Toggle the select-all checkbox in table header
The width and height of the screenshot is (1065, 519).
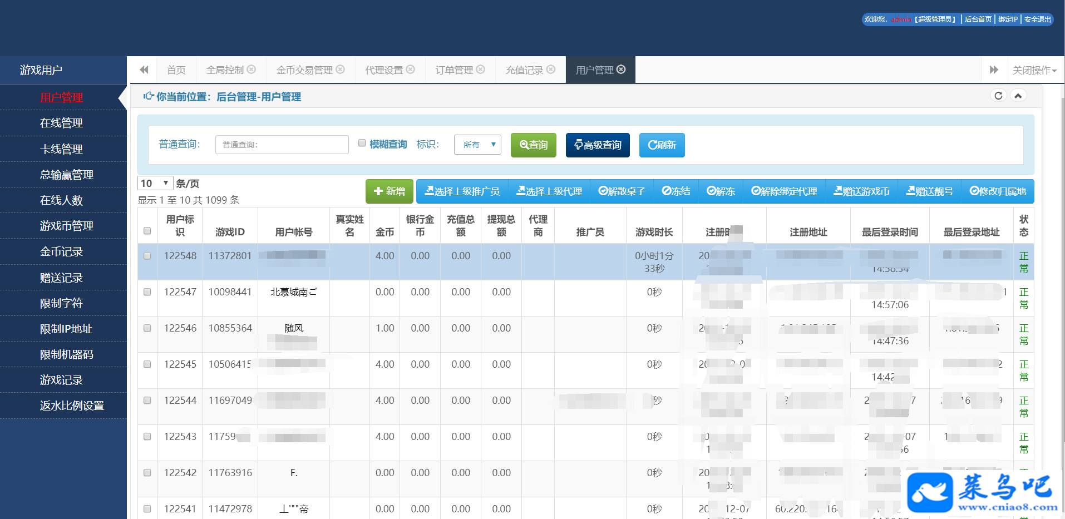147,231
